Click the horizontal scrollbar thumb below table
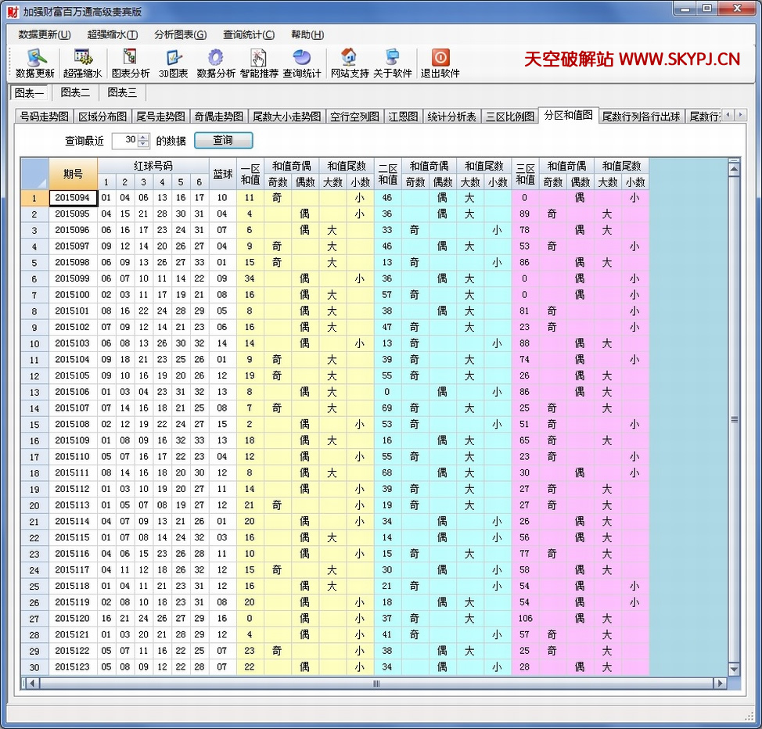This screenshot has width=762, height=729. 376,684
